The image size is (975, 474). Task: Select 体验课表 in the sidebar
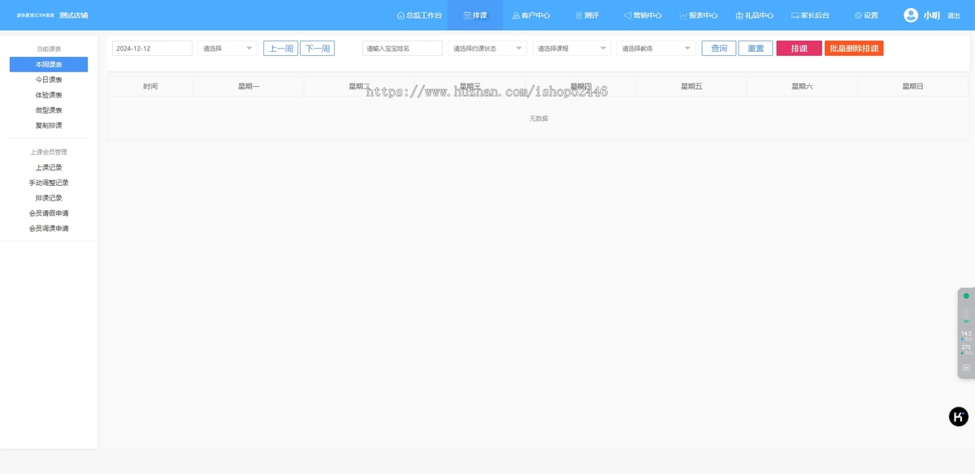tap(49, 95)
